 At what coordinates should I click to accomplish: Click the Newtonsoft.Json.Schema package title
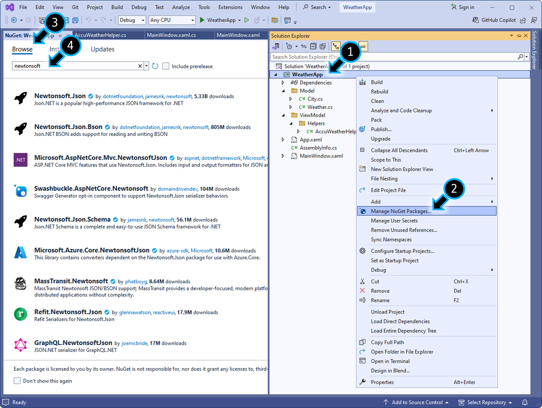(72, 219)
